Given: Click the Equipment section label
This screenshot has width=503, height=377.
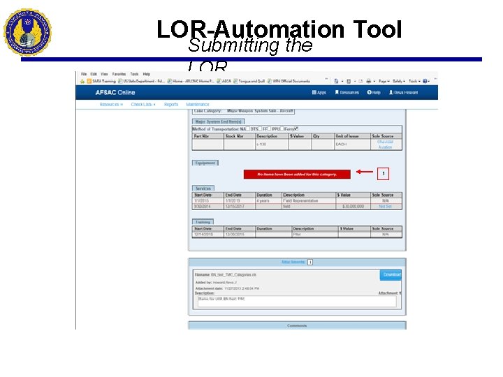Looking at the screenshot, I should pos(205,163).
